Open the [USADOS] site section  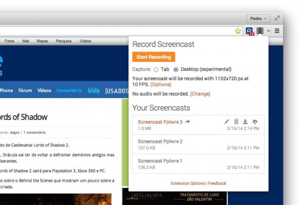[117, 90]
